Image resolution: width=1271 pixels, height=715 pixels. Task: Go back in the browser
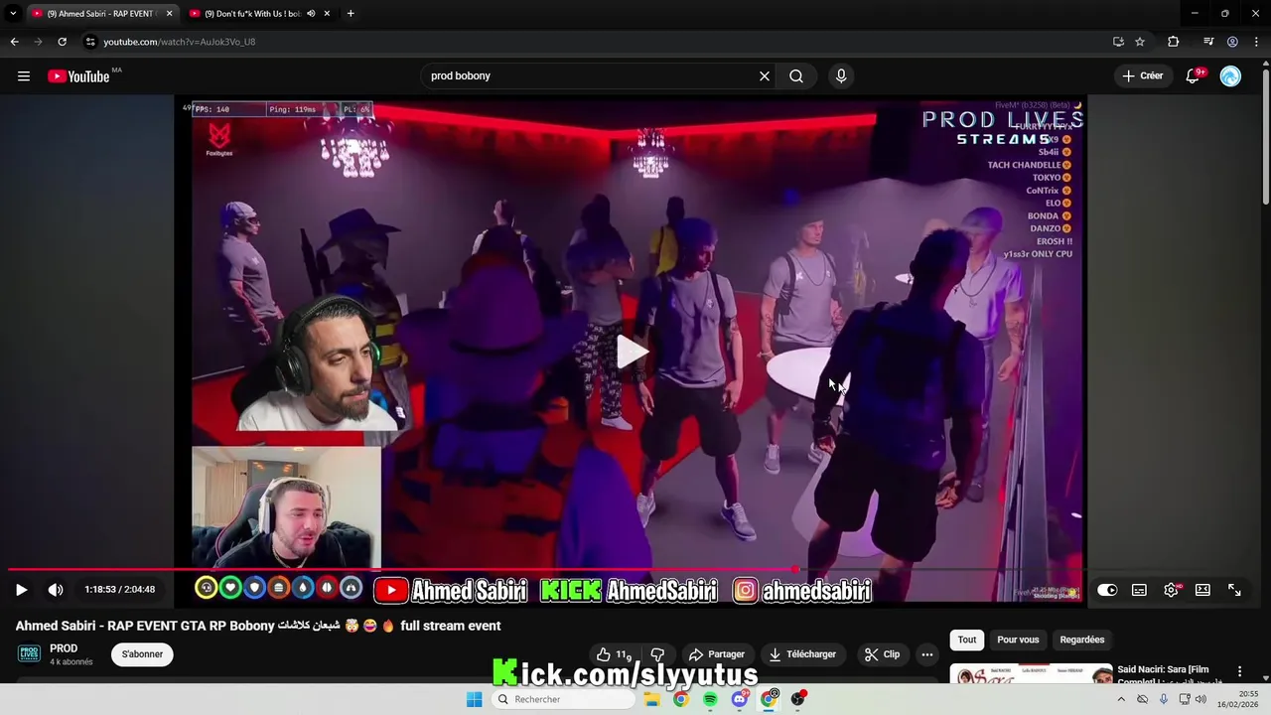tap(14, 42)
